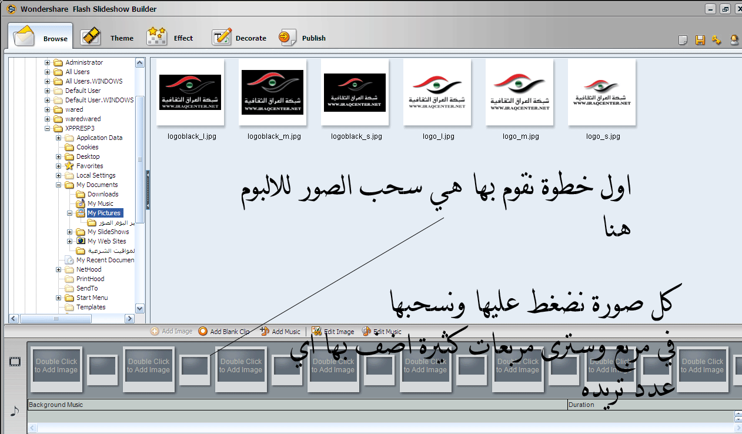Open the Decorate tab

[239, 38]
